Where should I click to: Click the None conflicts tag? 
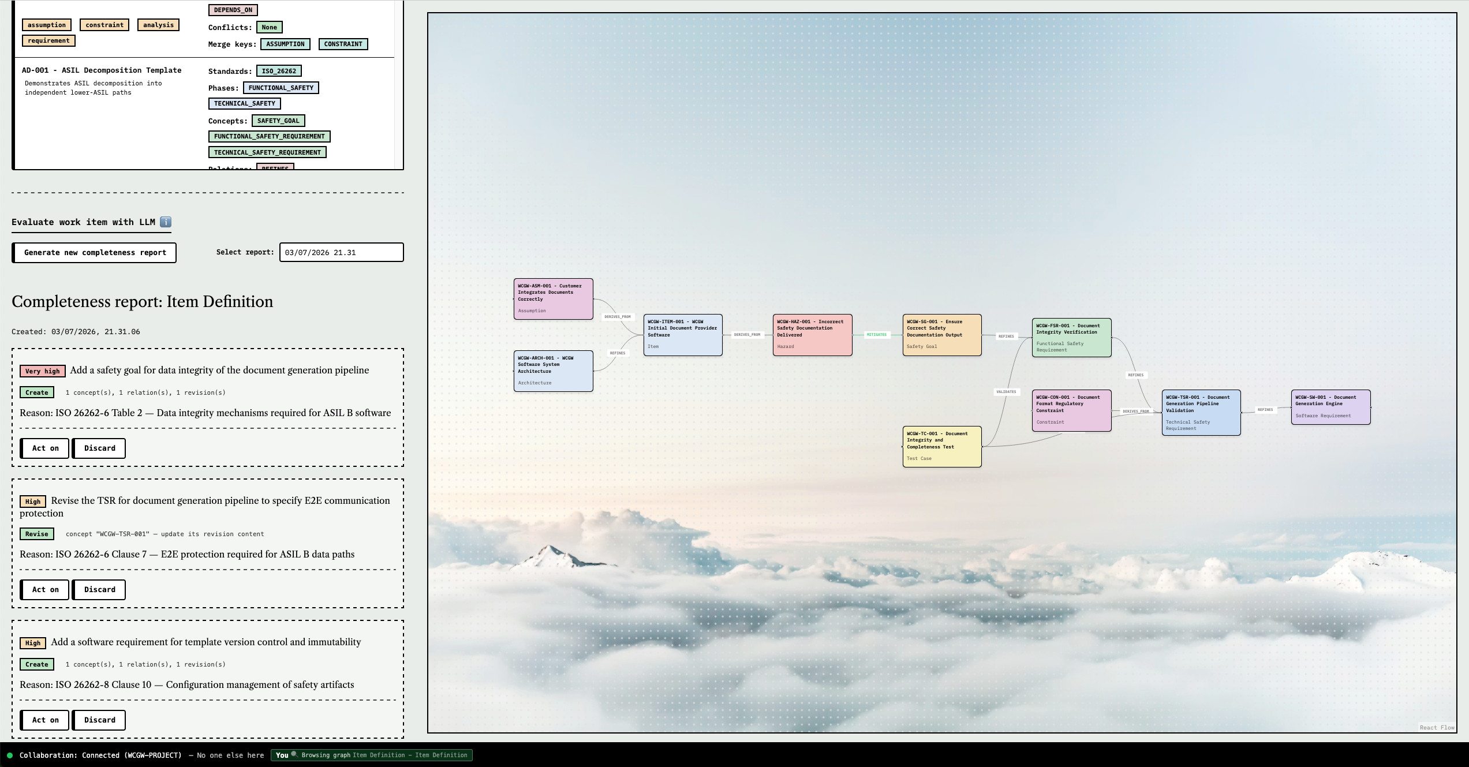pyautogui.click(x=269, y=27)
